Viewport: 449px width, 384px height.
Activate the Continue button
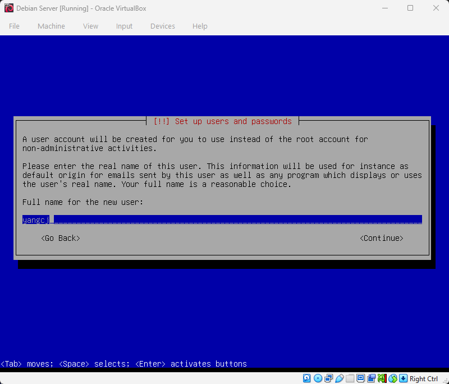[382, 237]
